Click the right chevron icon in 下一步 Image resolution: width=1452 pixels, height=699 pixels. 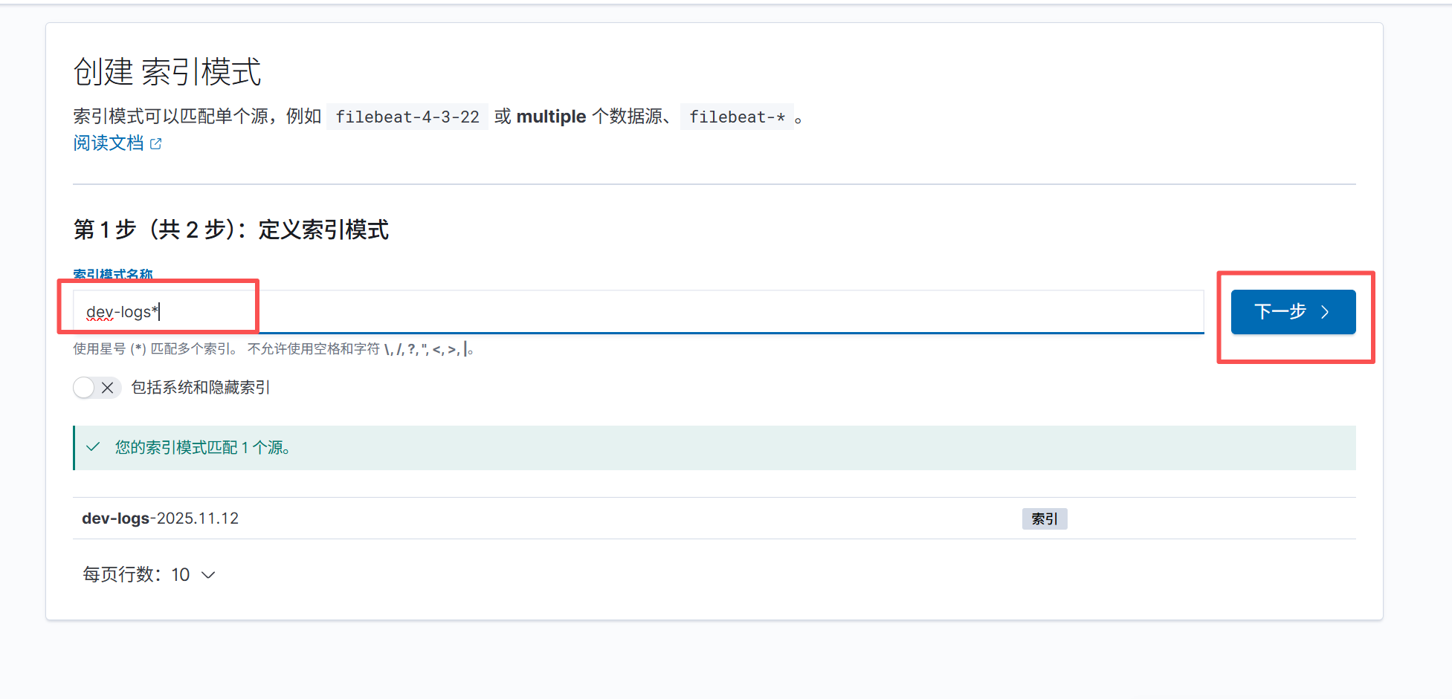1325,312
